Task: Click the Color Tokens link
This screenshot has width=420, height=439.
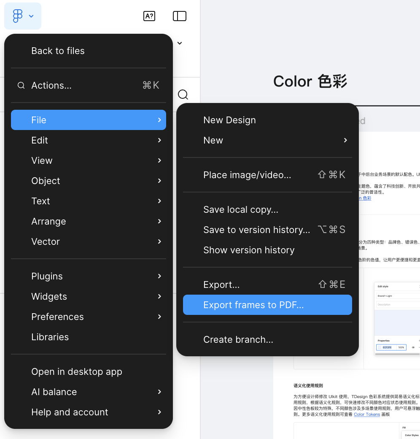Action: pos(366,415)
